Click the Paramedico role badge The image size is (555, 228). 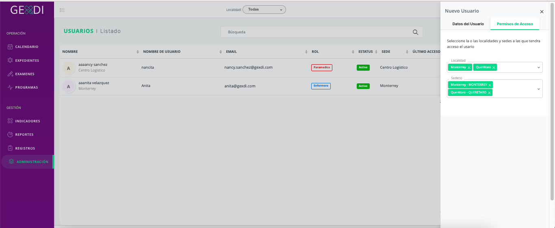coord(322,67)
